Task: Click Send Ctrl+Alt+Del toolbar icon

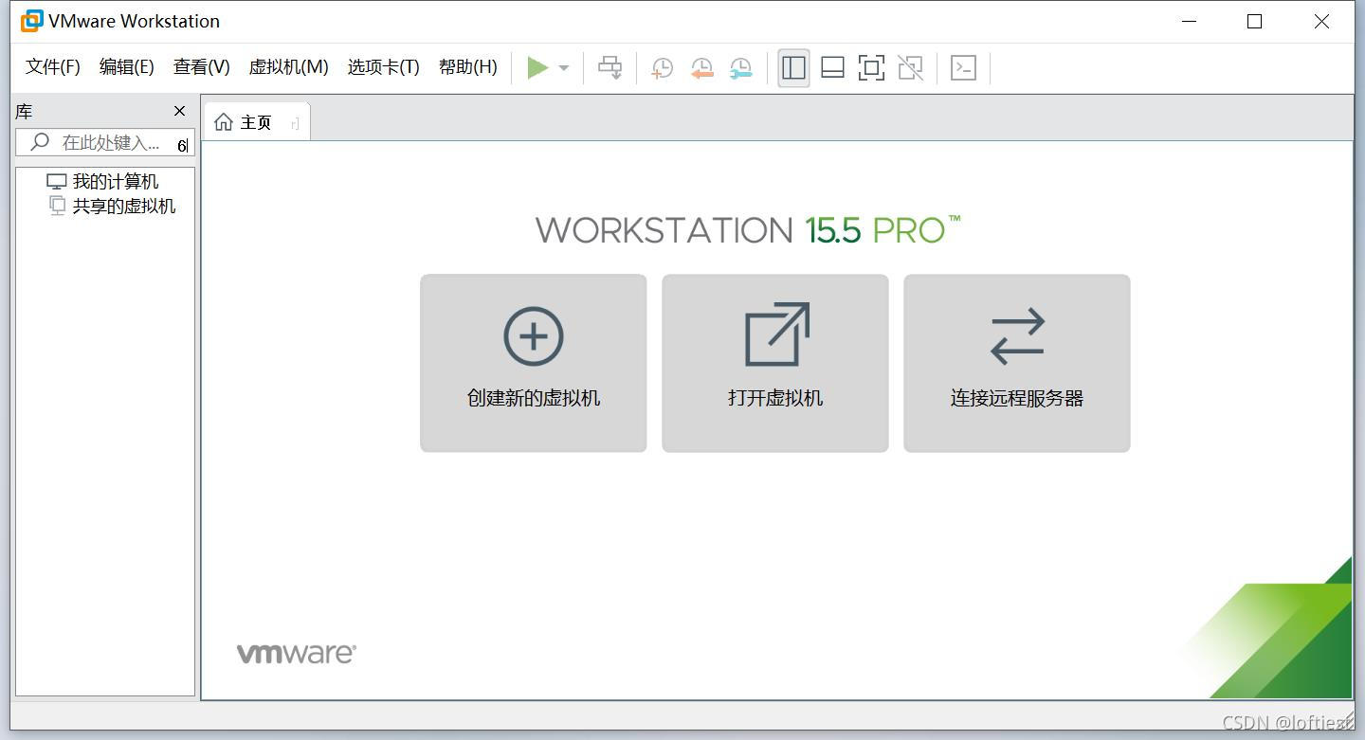Action: point(610,67)
